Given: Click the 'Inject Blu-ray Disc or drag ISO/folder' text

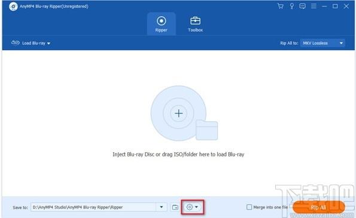Looking at the screenshot, I should (178, 154).
